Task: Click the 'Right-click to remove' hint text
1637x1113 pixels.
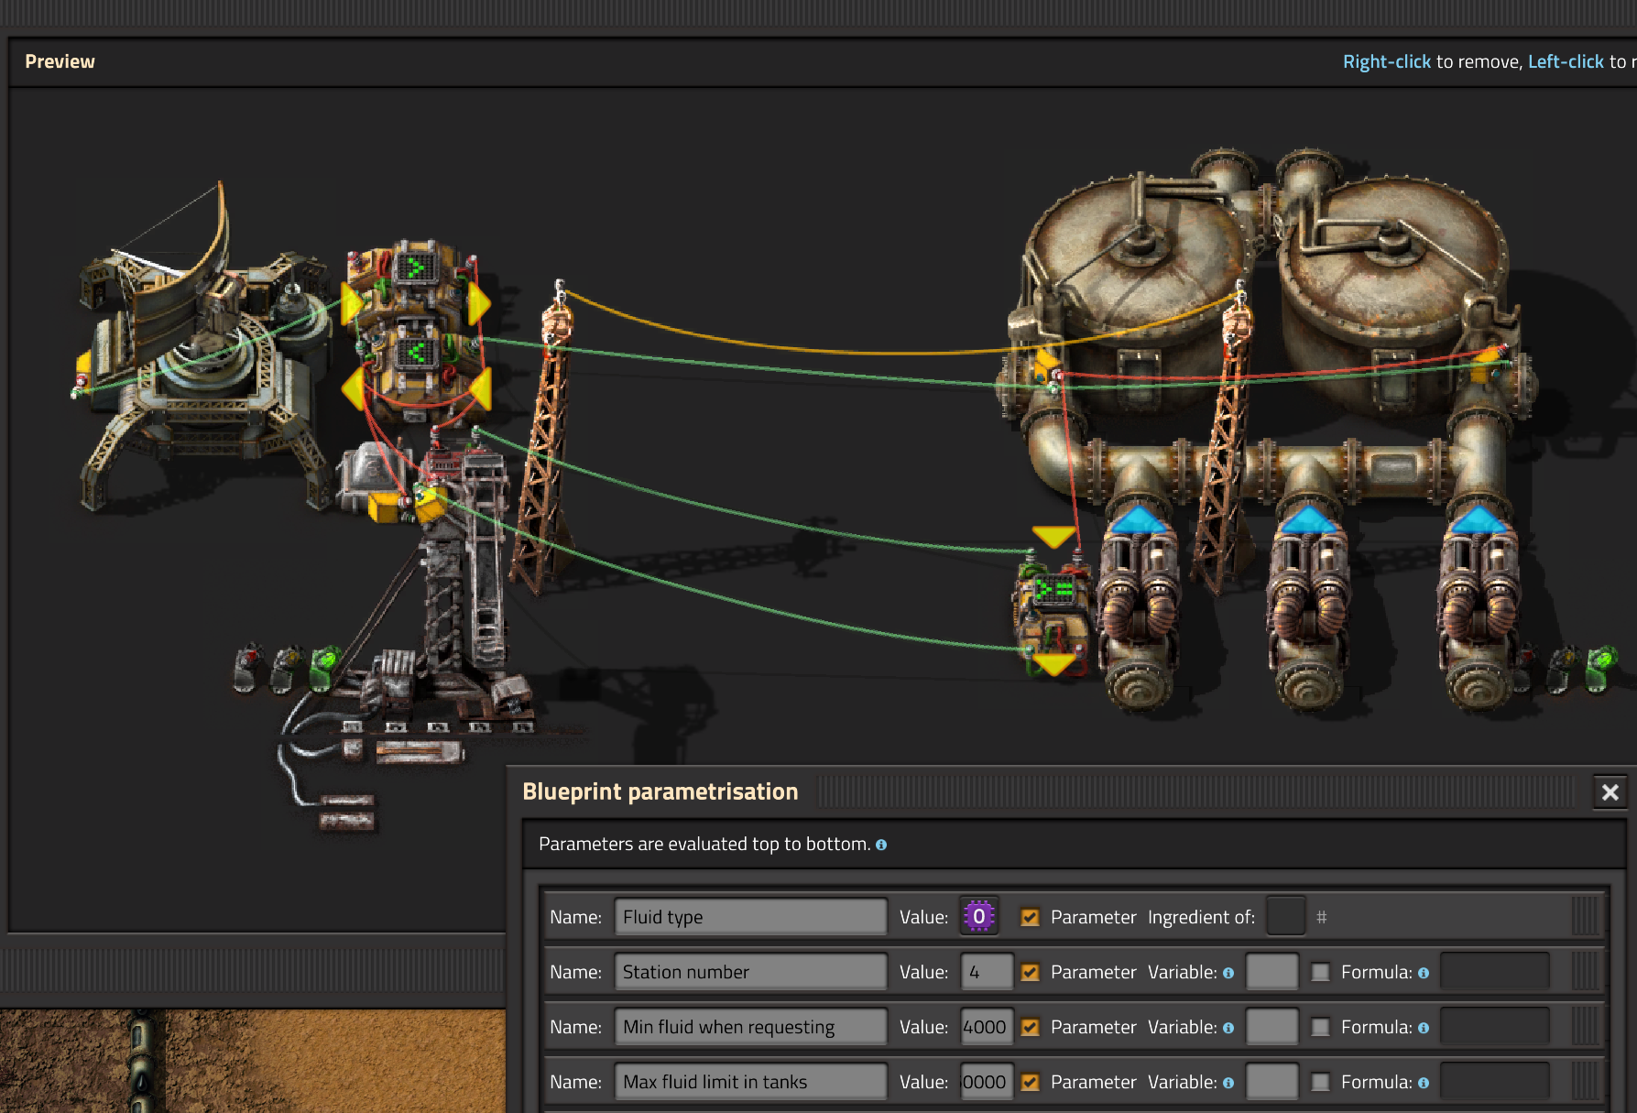Action: 1432,61
